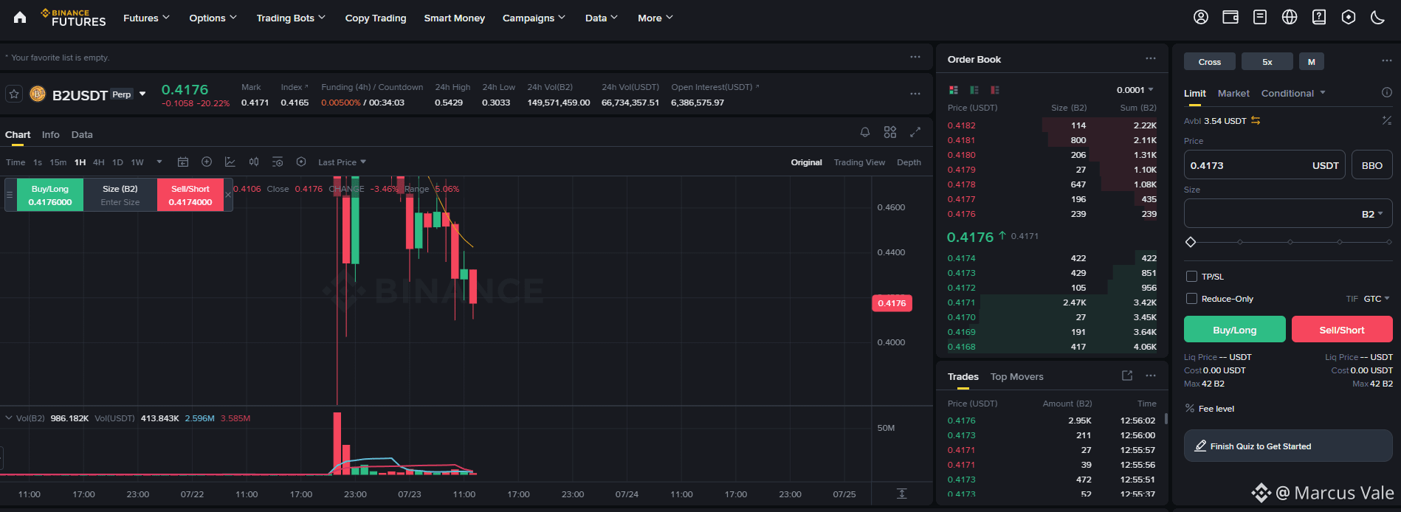
Task: Click the Cross margin mode button
Action: (1210, 61)
